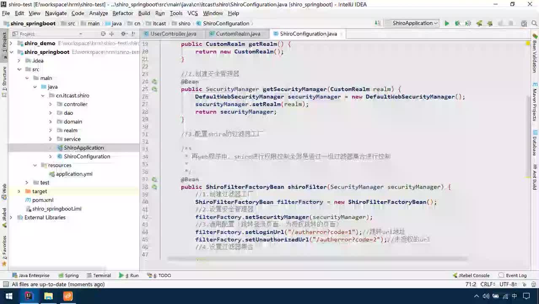Click gutter bean icon on line 25
Viewport: 539px width, 304px height.
[154, 90]
